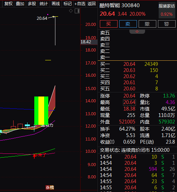Select the 买五 price 20.60
This screenshot has width=177, height=192.
coord(129,89)
